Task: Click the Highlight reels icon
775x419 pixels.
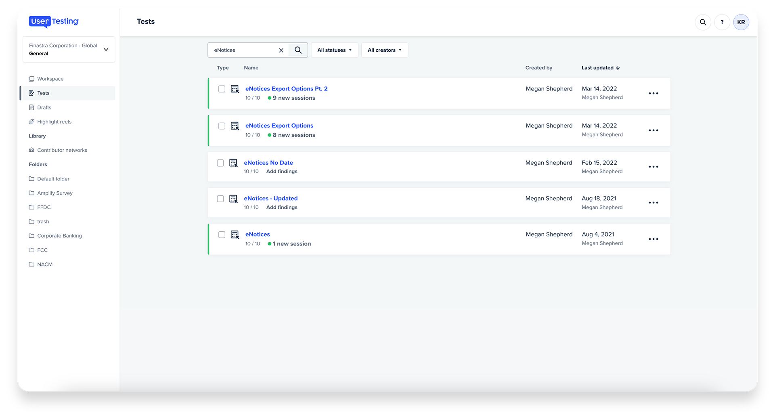Action: click(31, 122)
